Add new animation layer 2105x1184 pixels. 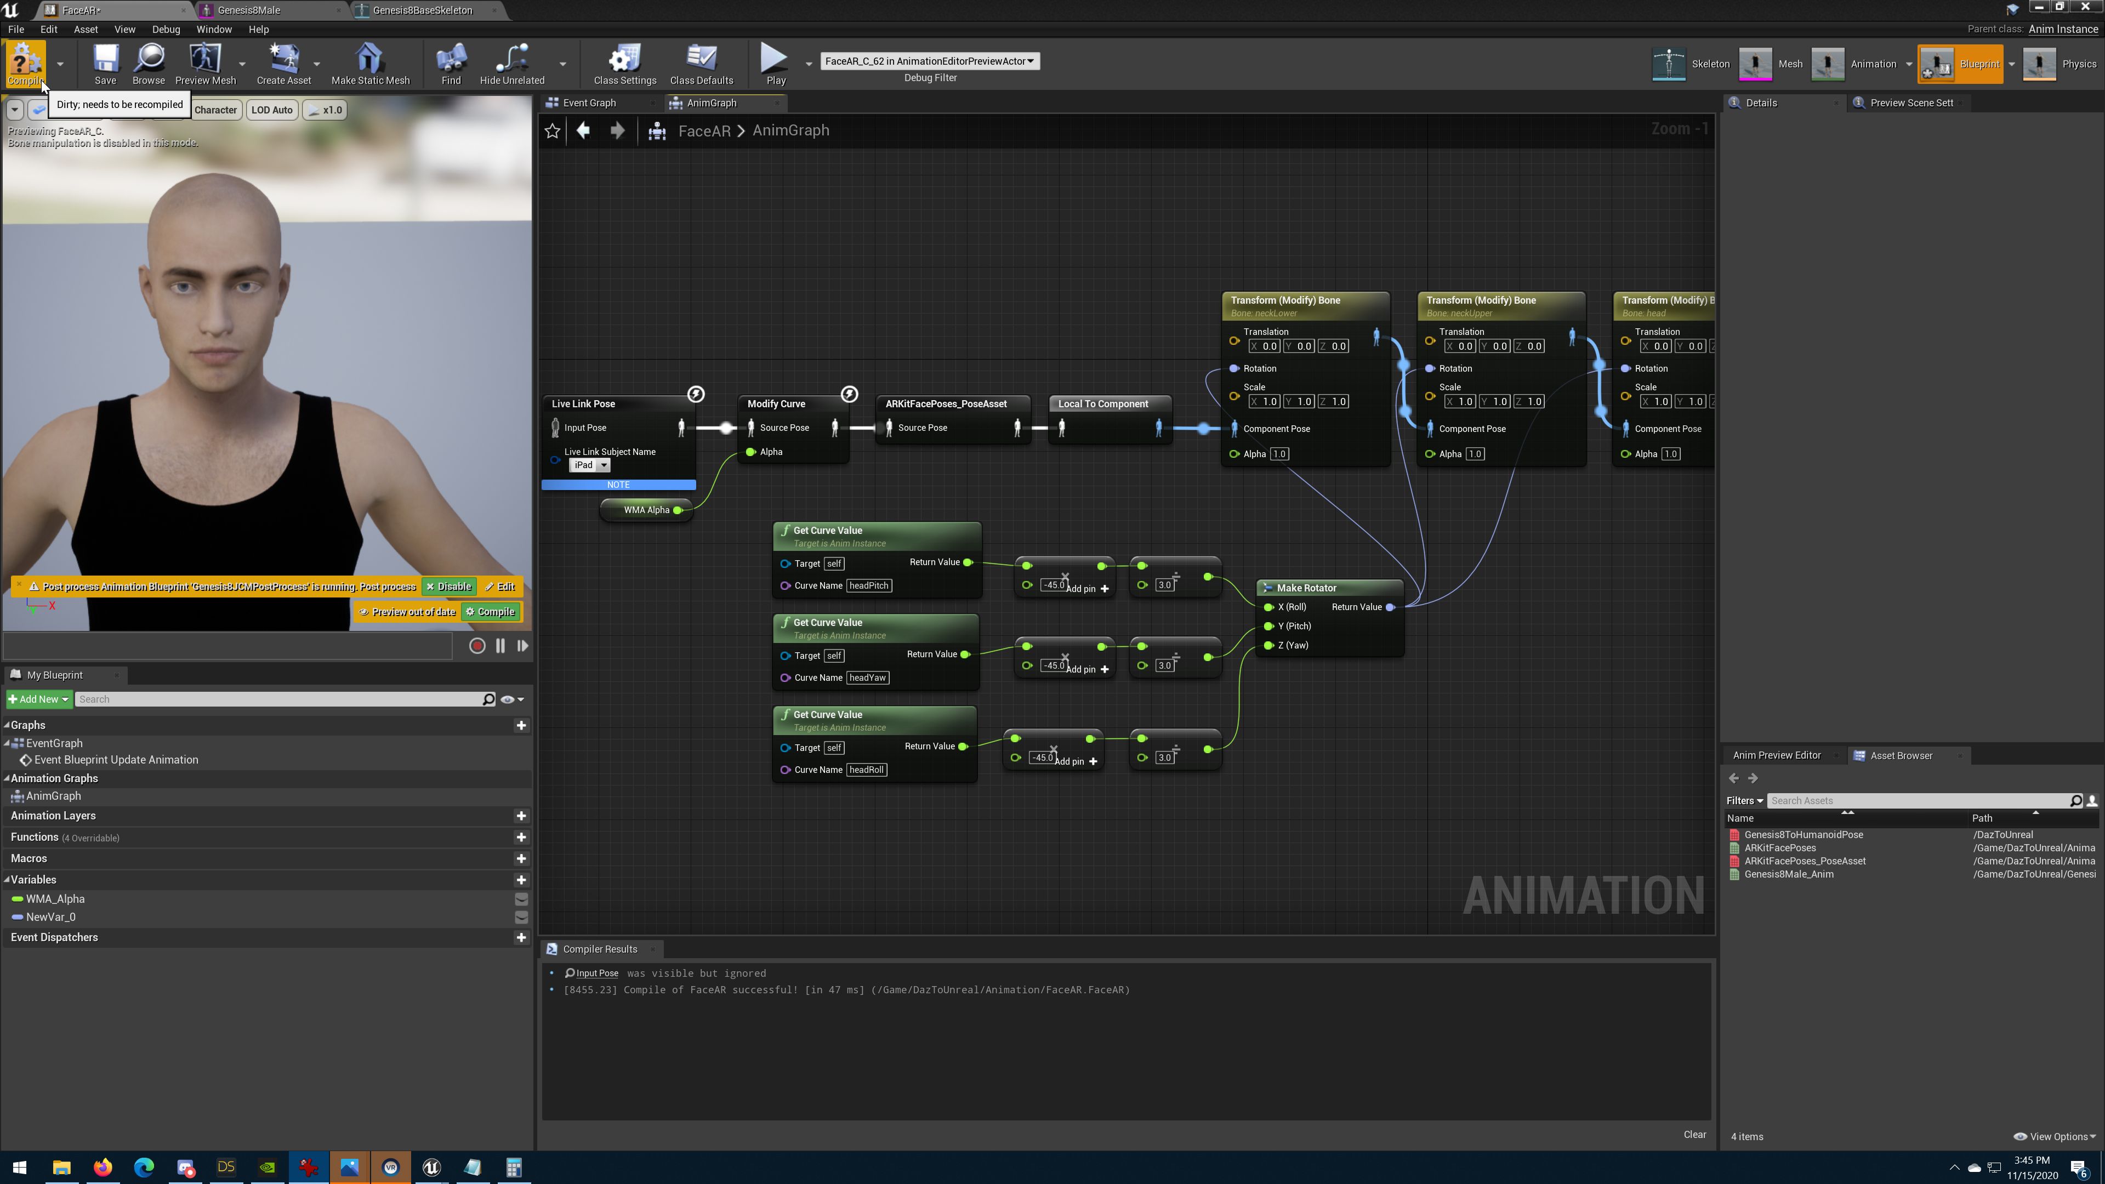[x=521, y=816]
